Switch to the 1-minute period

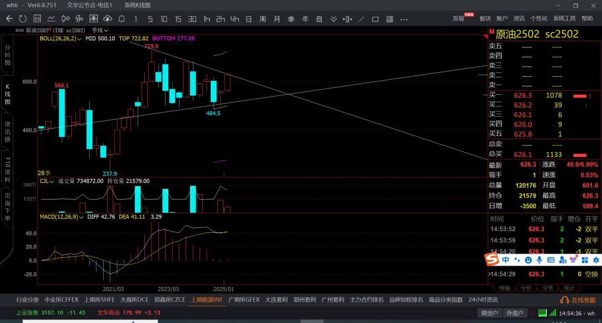pyautogui.click(x=136, y=19)
